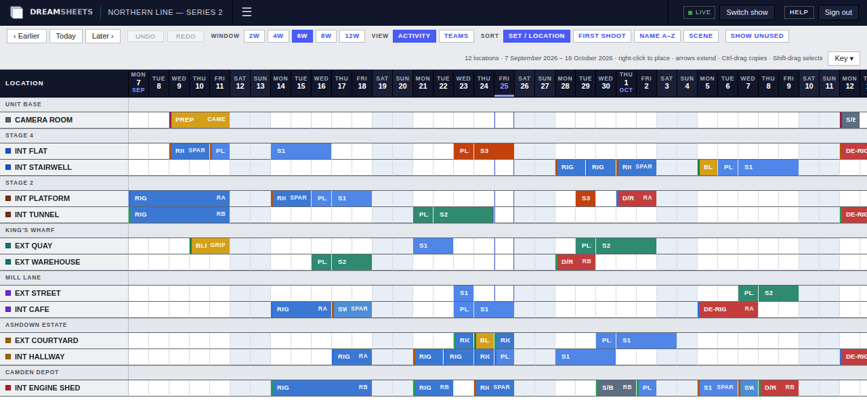Click the DreamSheets logo icon
This screenshot has width=867, height=406.
(x=16, y=12)
